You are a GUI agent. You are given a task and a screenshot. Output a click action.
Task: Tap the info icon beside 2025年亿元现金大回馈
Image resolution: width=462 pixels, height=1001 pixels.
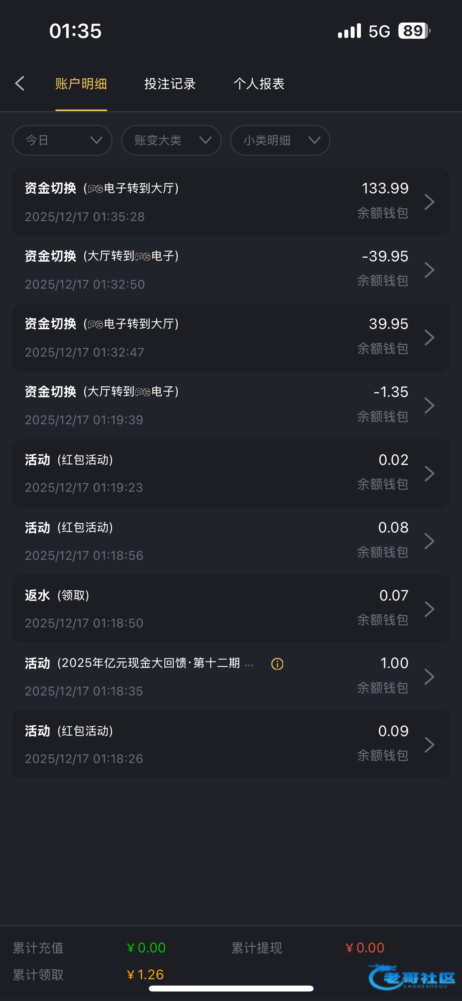tap(277, 664)
